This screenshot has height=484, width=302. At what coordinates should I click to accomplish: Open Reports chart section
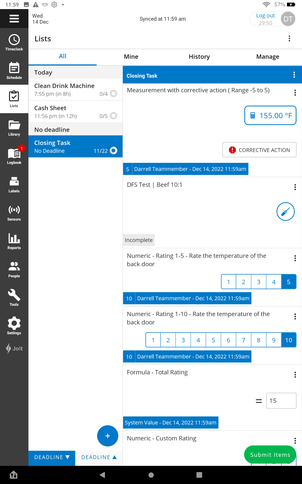pos(14,241)
